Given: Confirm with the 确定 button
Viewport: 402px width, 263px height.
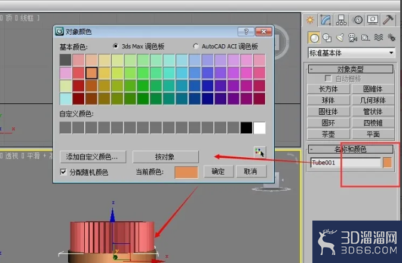Looking at the screenshot, I should (219, 172).
